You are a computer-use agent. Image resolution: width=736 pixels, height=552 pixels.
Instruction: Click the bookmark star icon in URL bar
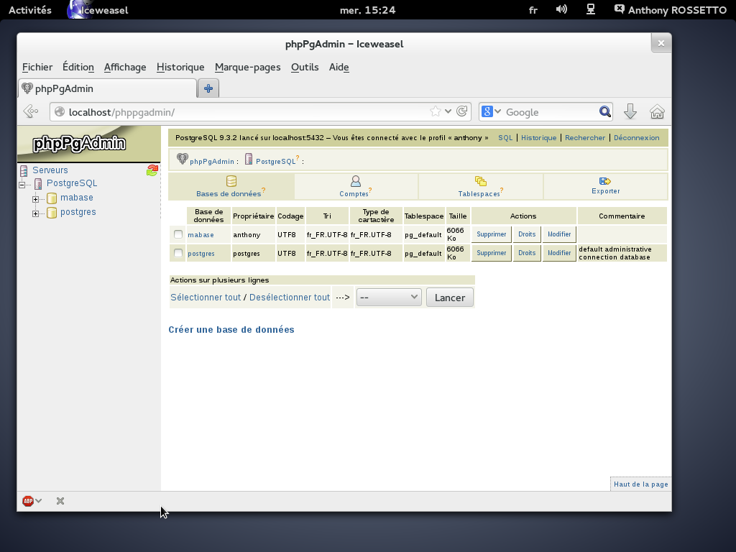pos(435,111)
